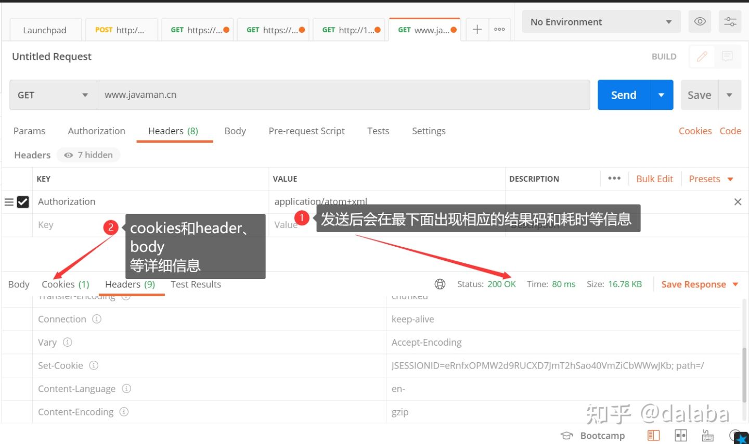The width and height of the screenshot is (749, 444).
Task: Open manage environments sliders icon
Action: (x=730, y=22)
